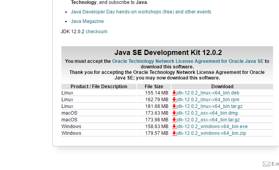Click macOS label in the 173.63 MB row
279x170 pixels.
69,113
